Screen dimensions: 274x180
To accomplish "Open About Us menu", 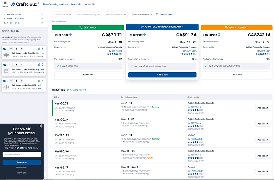I will [x=90, y=4].
